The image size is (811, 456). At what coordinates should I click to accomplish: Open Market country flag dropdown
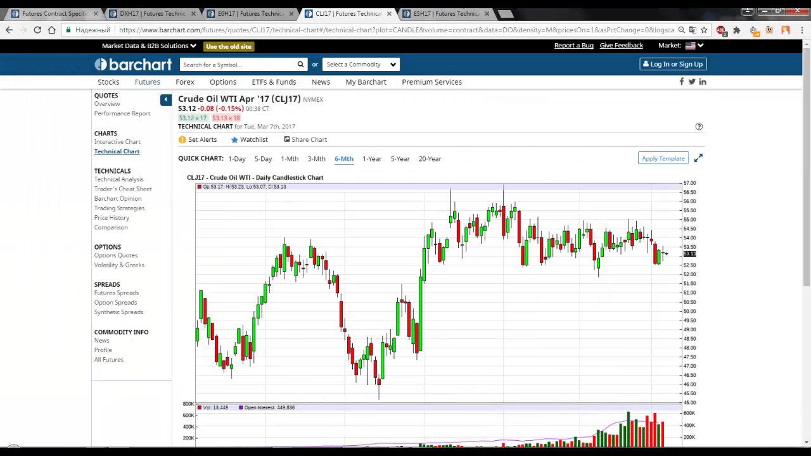click(694, 46)
